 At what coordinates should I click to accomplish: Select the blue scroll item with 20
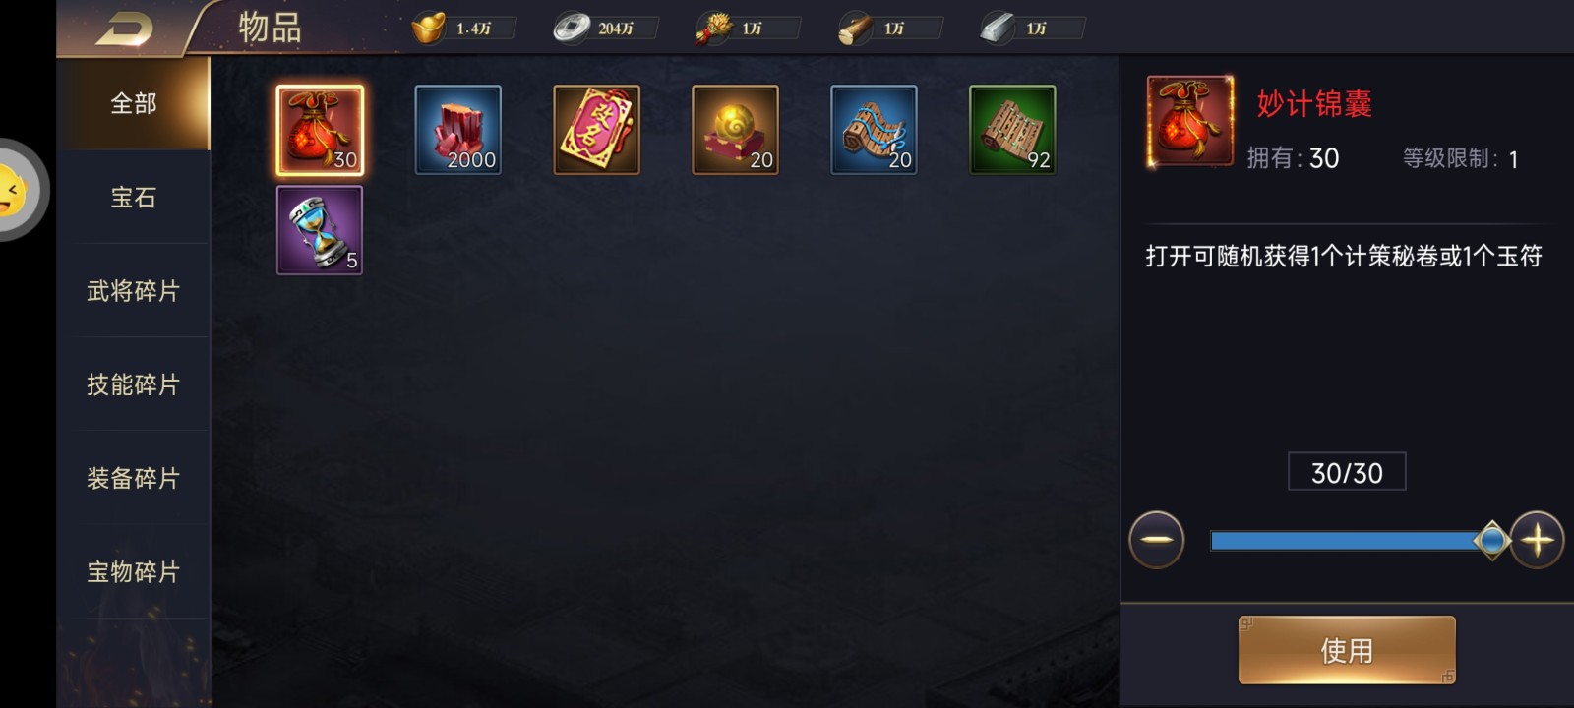point(874,130)
